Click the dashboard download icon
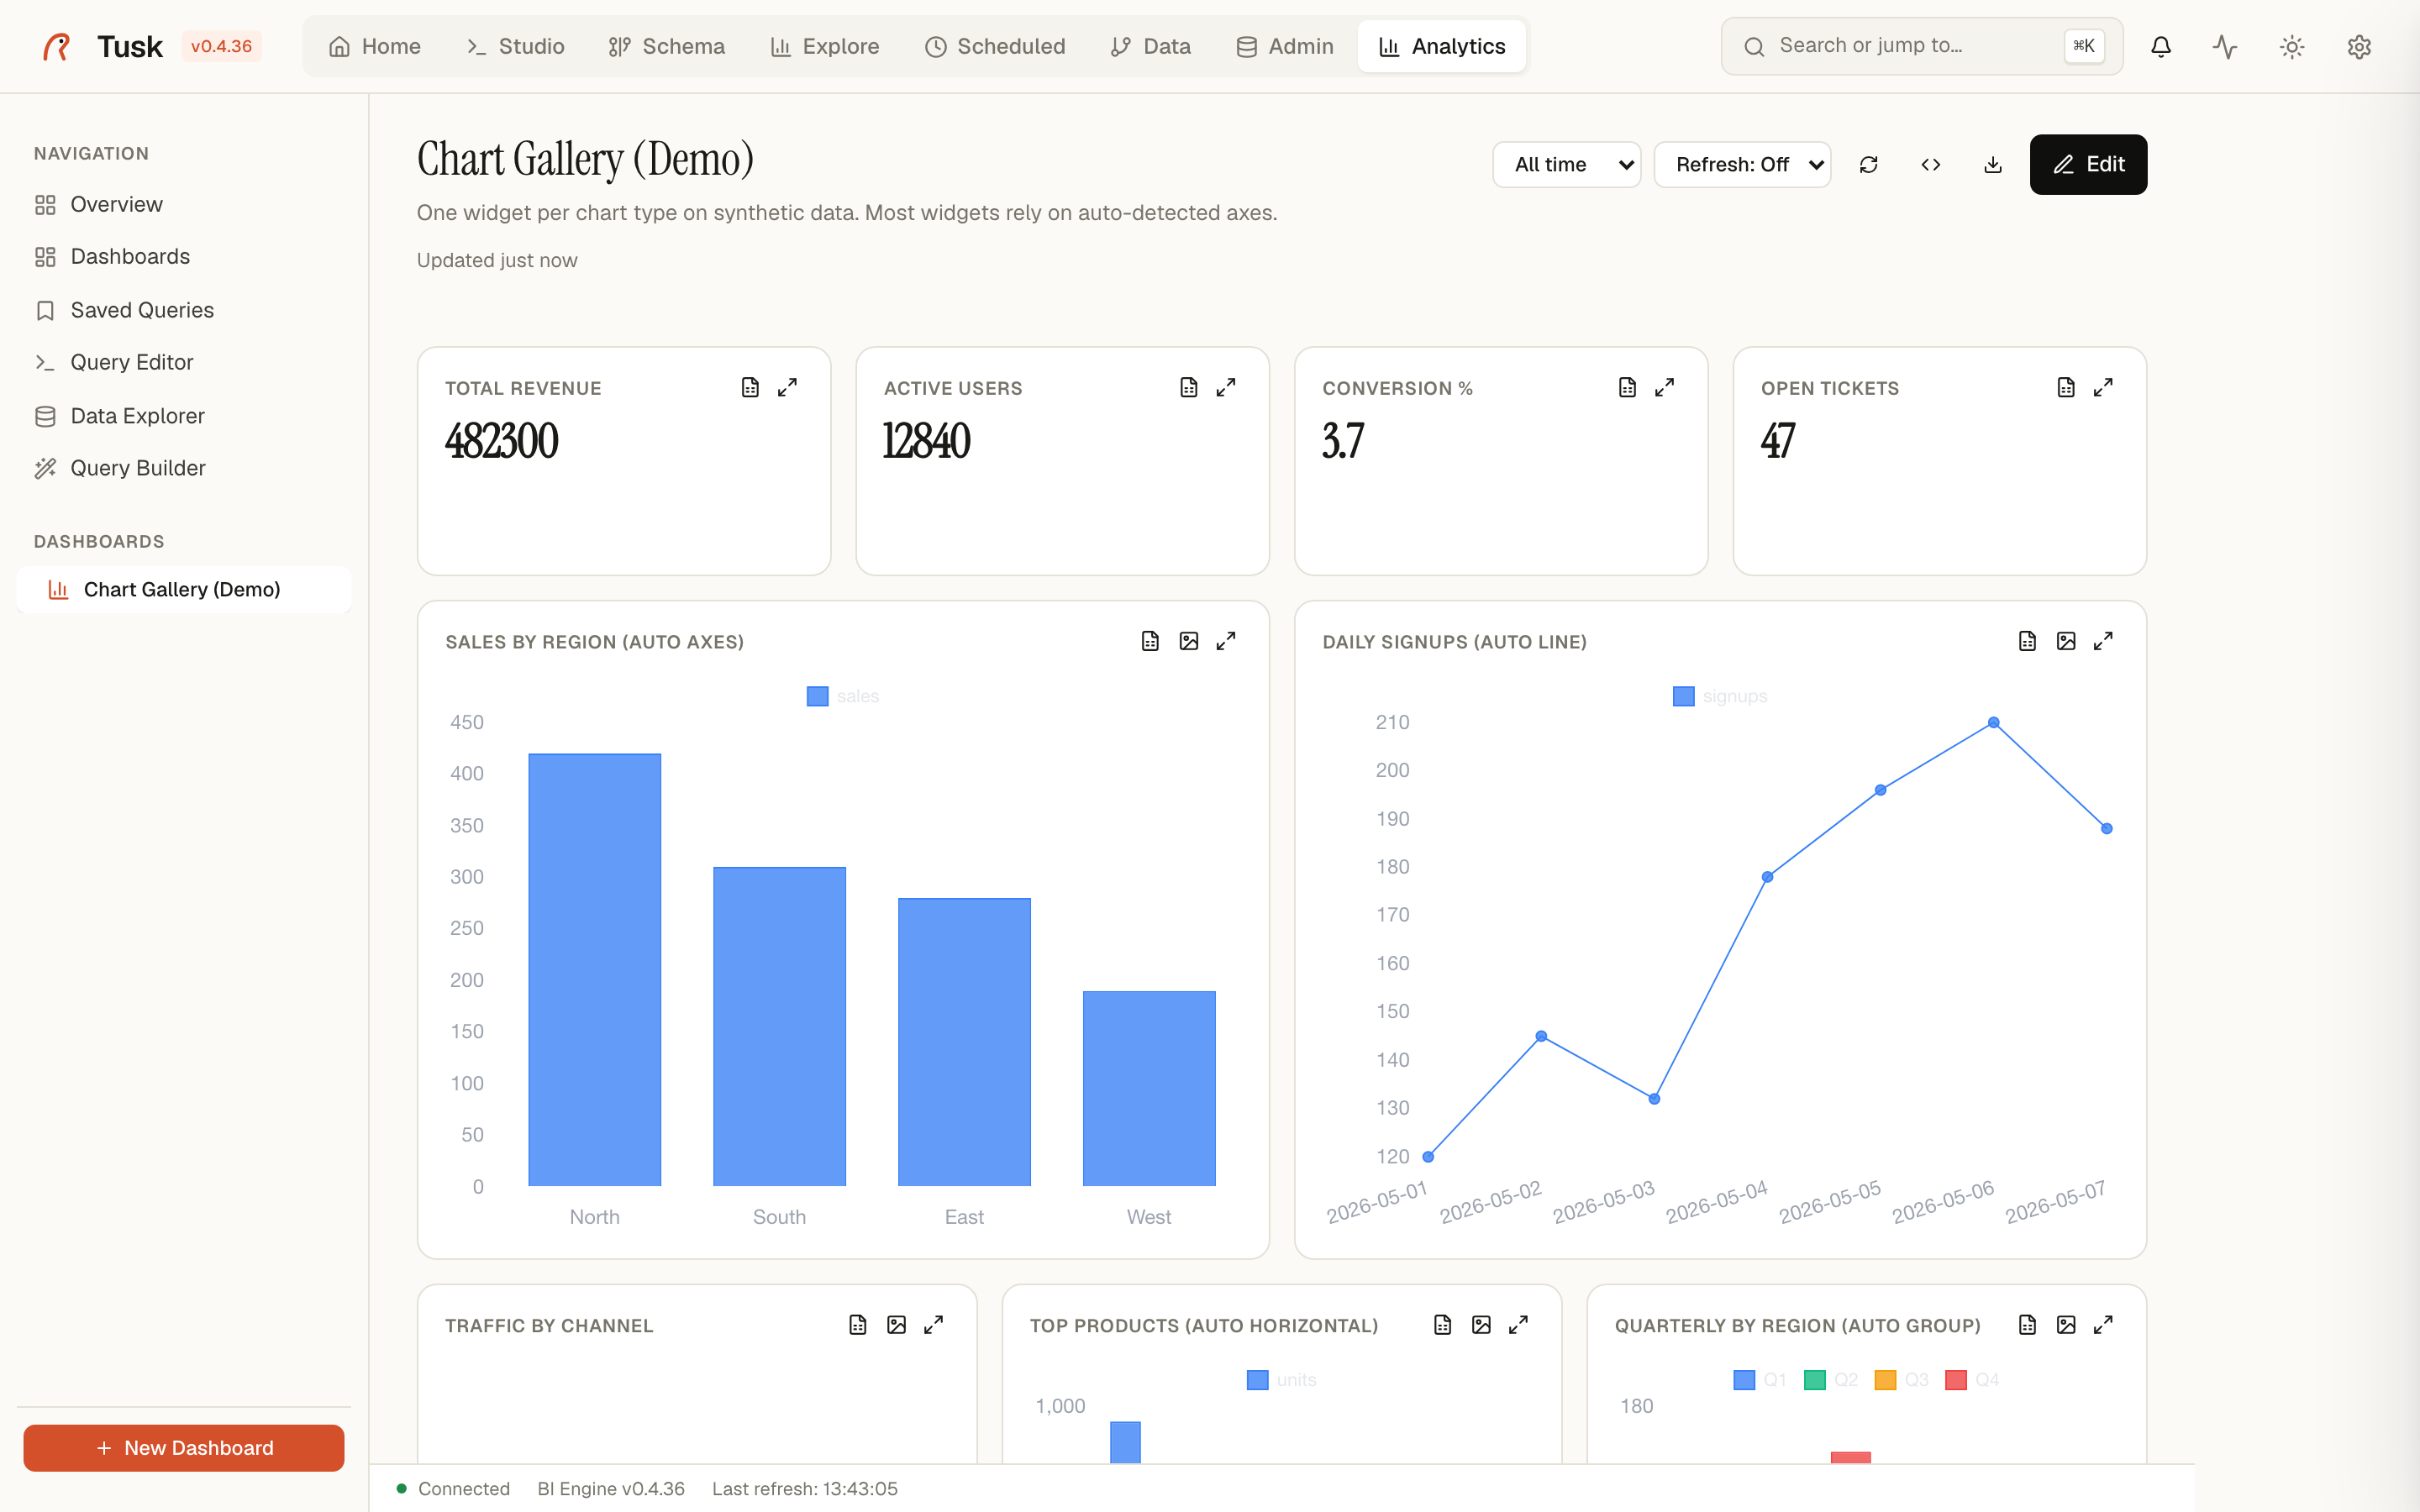2420x1512 pixels. tap(1993, 164)
